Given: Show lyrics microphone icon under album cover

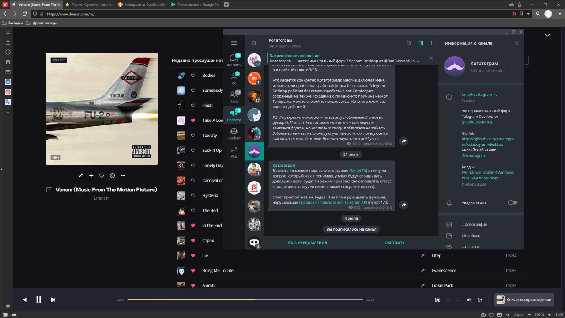Looking at the screenshot, I should pos(81,175).
